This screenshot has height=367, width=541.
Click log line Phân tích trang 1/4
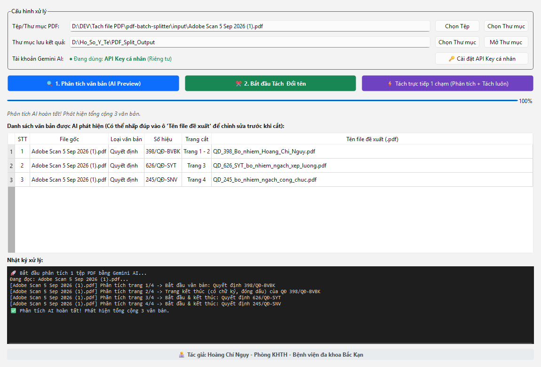point(143,285)
